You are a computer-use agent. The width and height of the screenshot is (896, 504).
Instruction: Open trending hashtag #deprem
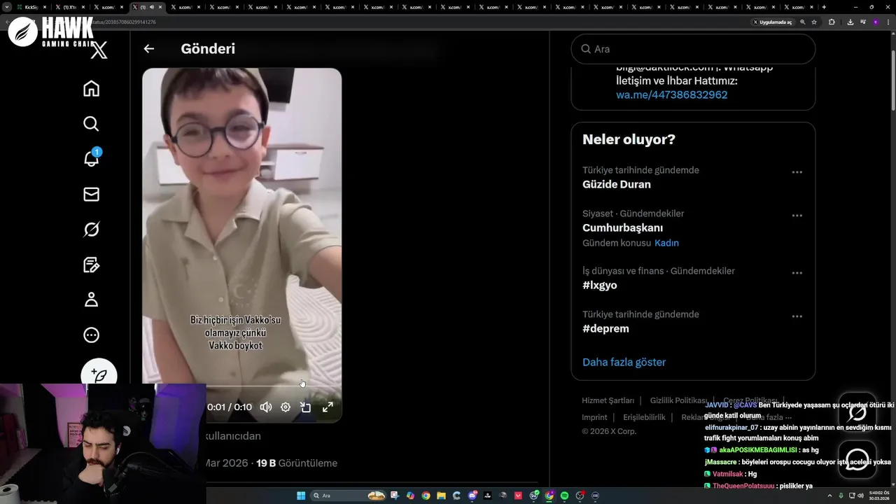click(605, 328)
